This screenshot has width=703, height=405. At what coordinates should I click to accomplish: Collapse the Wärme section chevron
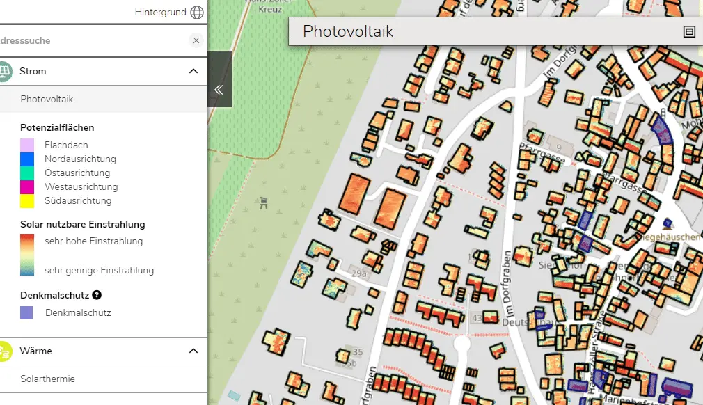[193, 351]
